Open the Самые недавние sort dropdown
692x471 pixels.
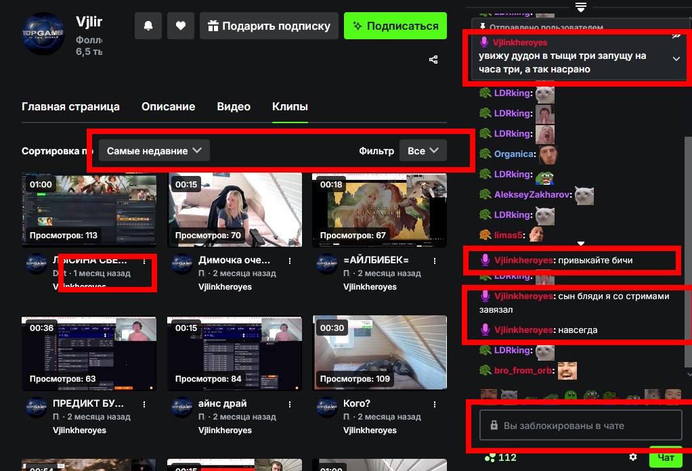coord(154,151)
